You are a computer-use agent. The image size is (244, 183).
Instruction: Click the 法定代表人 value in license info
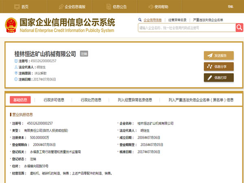pyautogui.click(x=145, y=131)
